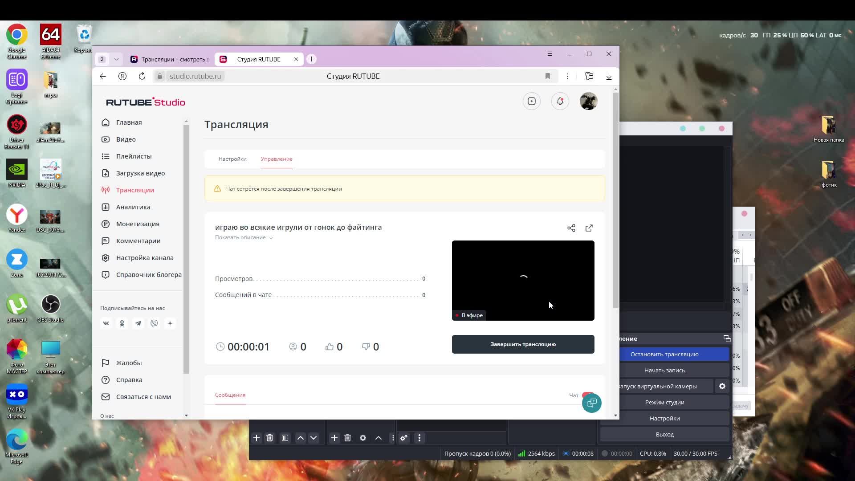This screenshot has width=855, height=481.
Task: Open the support chat bubble button
Action: coord(592,403)
